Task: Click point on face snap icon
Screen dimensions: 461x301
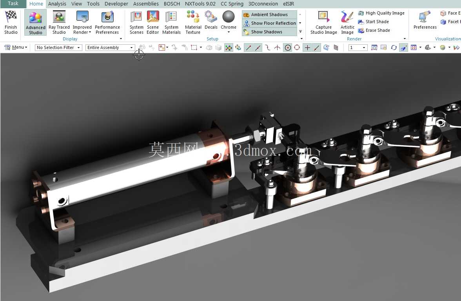Action: coord(326,47)
